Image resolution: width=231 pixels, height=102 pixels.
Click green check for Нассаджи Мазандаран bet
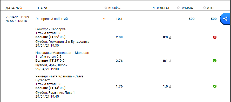click(x=215, y=61)
